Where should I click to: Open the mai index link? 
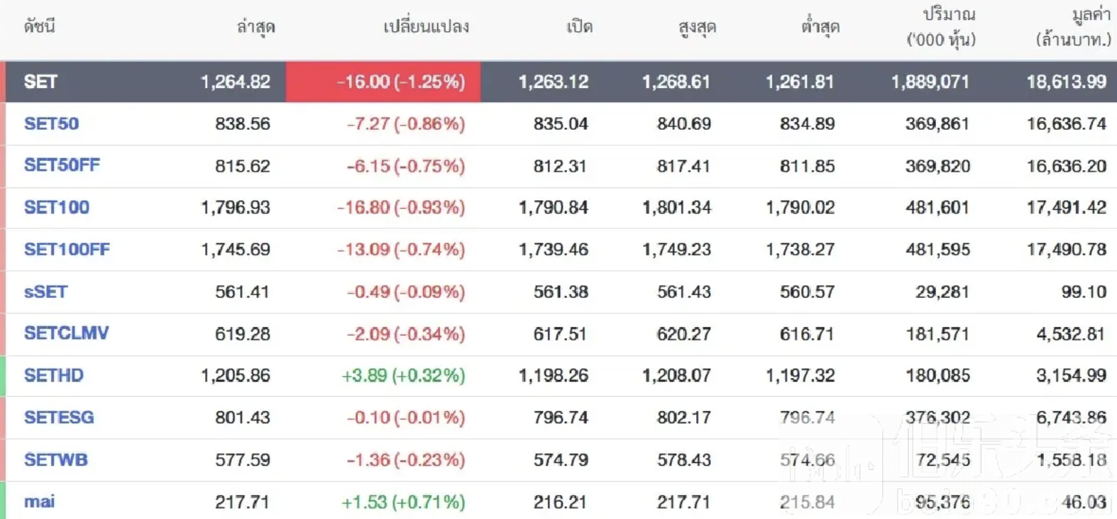click(39, 501)
